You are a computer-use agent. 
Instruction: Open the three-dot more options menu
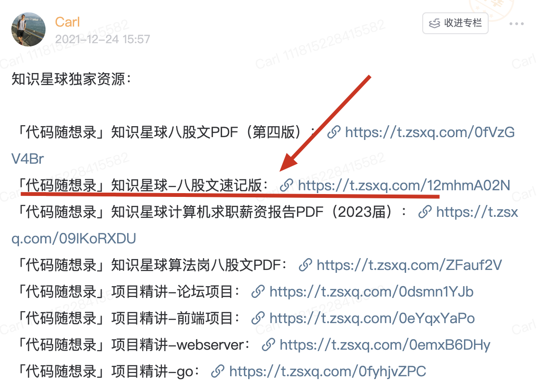pyautogui.click(x=516, y=24)
